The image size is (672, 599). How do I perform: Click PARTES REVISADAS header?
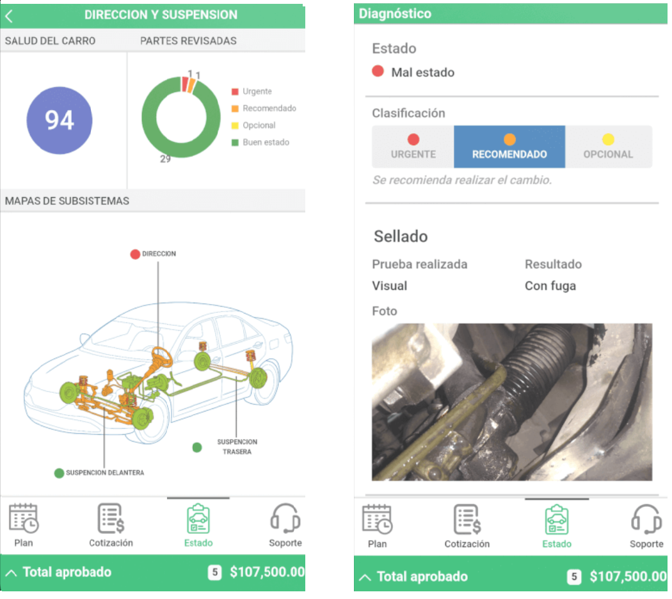pos(188,41)
